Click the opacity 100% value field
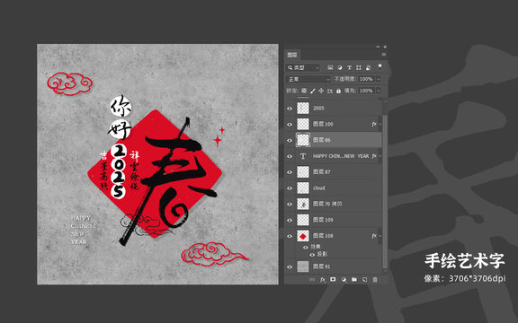 366,79
